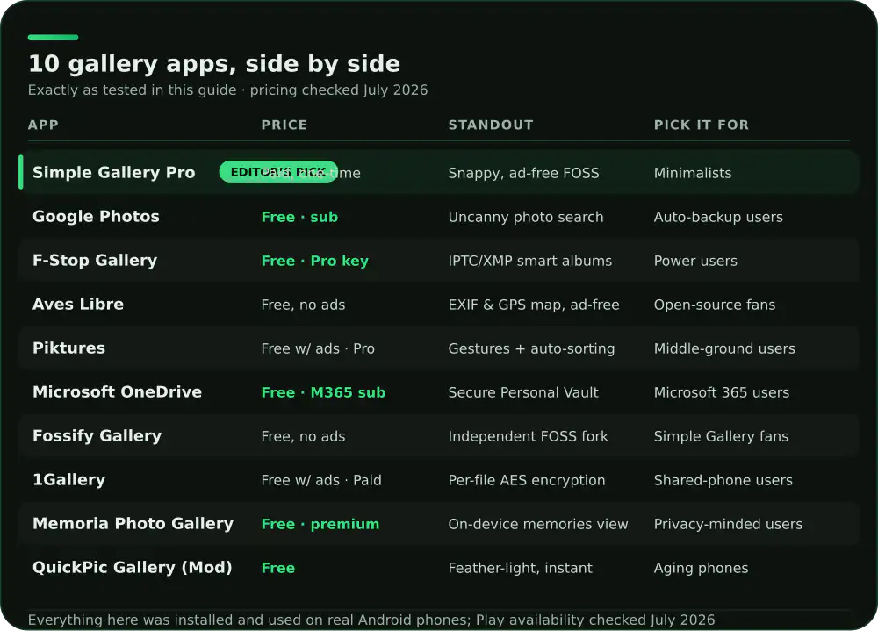Click "Gestures + auto-sorting" cell

(x=531, y=348)
